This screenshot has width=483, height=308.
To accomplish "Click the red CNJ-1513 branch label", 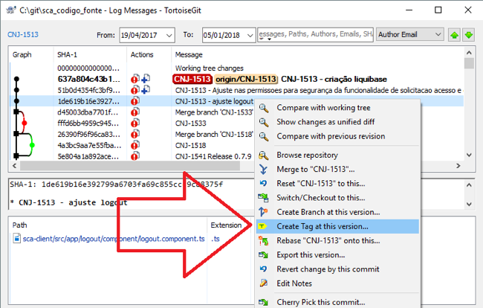I will (x=192, y=79).
